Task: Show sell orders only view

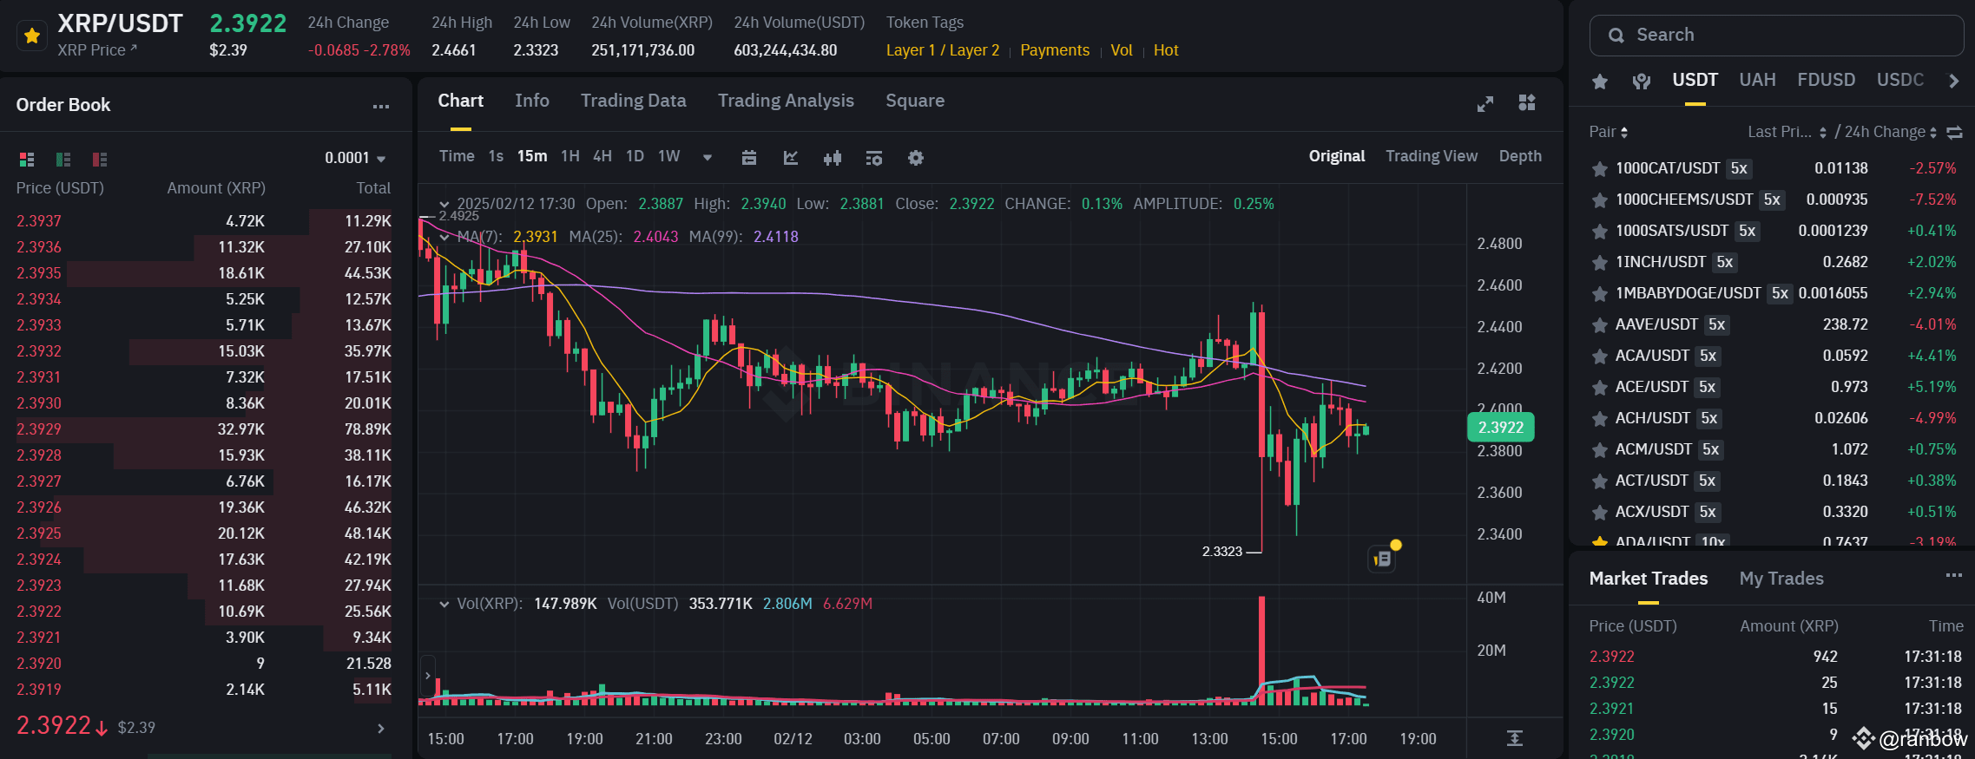Action: click(x=100, y=160)
